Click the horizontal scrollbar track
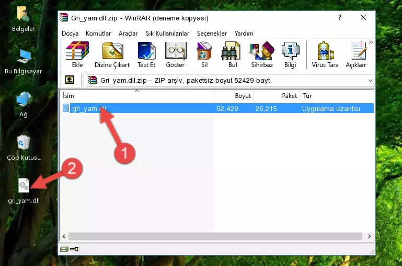 [215, 236]
